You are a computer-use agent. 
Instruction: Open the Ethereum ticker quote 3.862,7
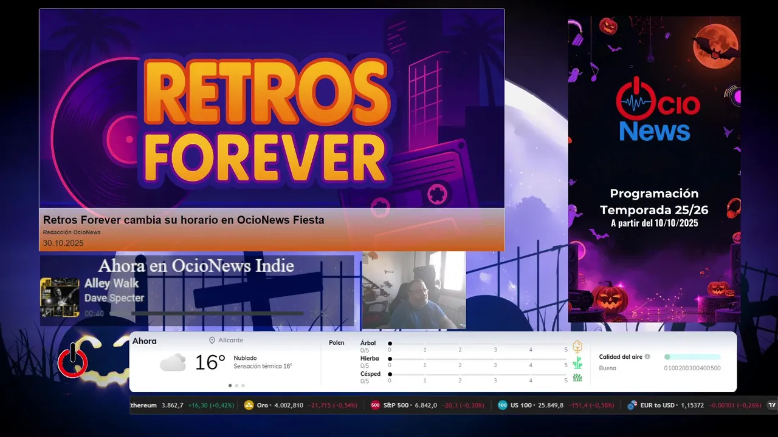(172, 405)
